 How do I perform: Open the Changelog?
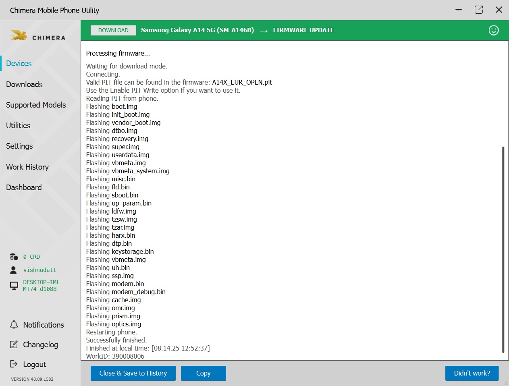tap(41, 344)
